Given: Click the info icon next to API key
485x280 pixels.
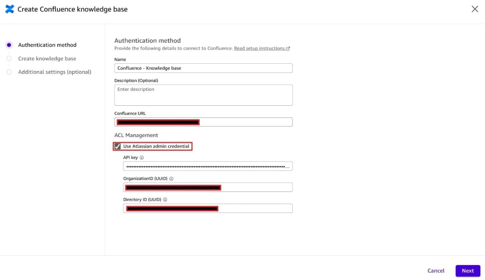Looking at the screenshot, I should tap(142, 158).
